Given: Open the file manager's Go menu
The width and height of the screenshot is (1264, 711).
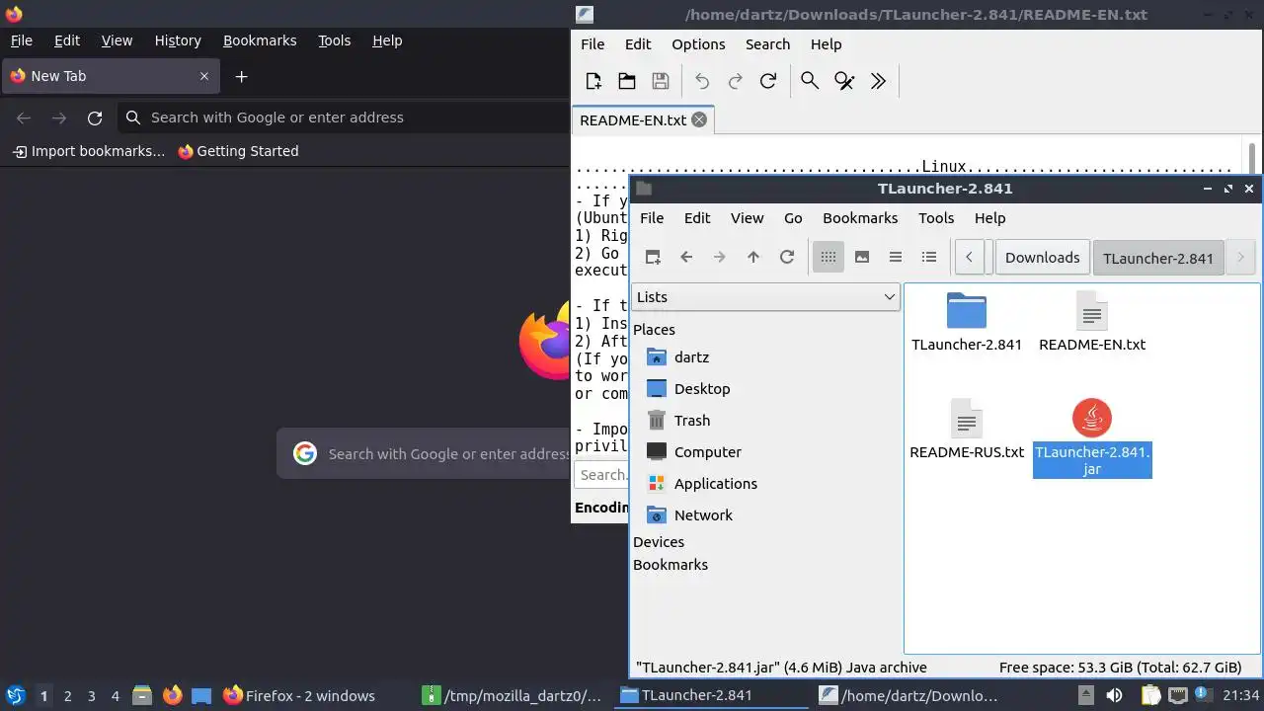Looking at the screenshot, I should [x=793, y=218].
